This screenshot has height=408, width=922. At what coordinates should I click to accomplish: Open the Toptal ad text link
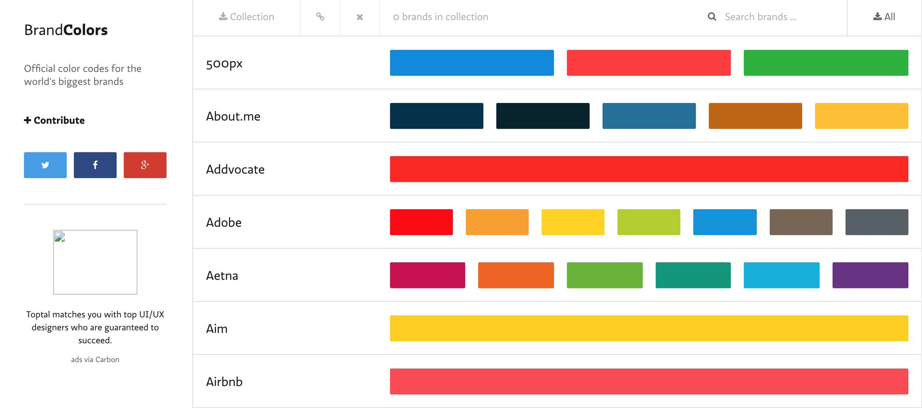point(95,327)
